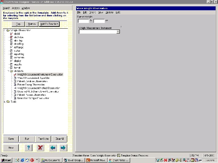218x163 pixels.
Task: Switch to Chart Notes taskbar button
Action: (x=119, y=160)
